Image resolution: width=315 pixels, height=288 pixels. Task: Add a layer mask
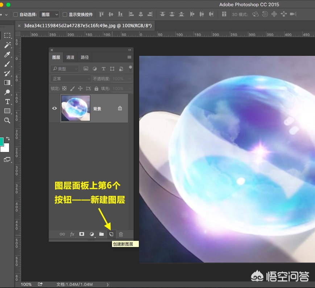[82, 234]
